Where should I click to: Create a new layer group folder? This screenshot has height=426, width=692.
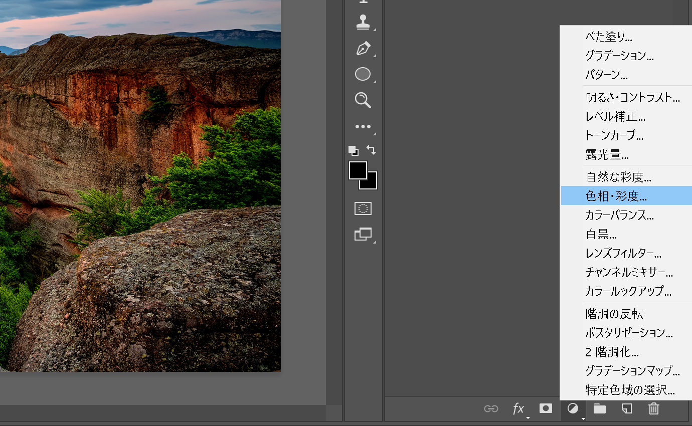[x=599, y=408]
